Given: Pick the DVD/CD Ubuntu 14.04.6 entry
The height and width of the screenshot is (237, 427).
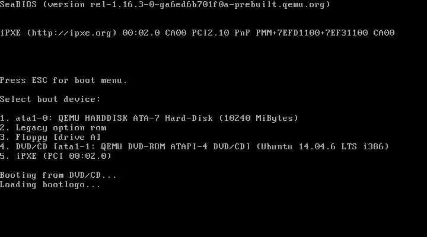Looking at the screenshot, I should [194, 147].
